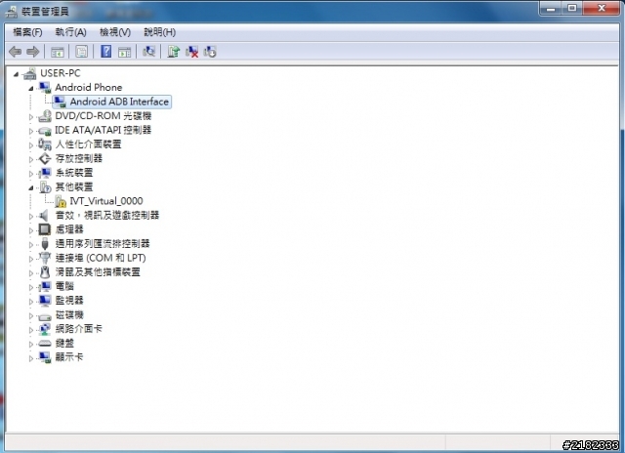Click the IVT_Virtual_0000 warning icon

pos(61,201)
